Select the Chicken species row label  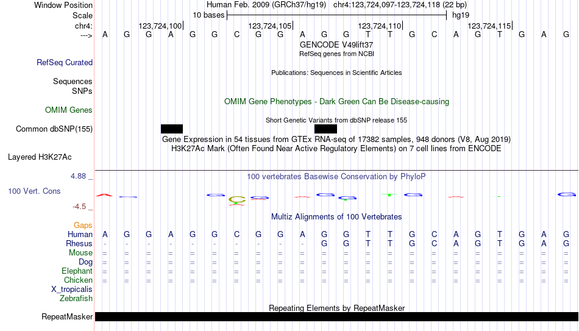point(78,280)
